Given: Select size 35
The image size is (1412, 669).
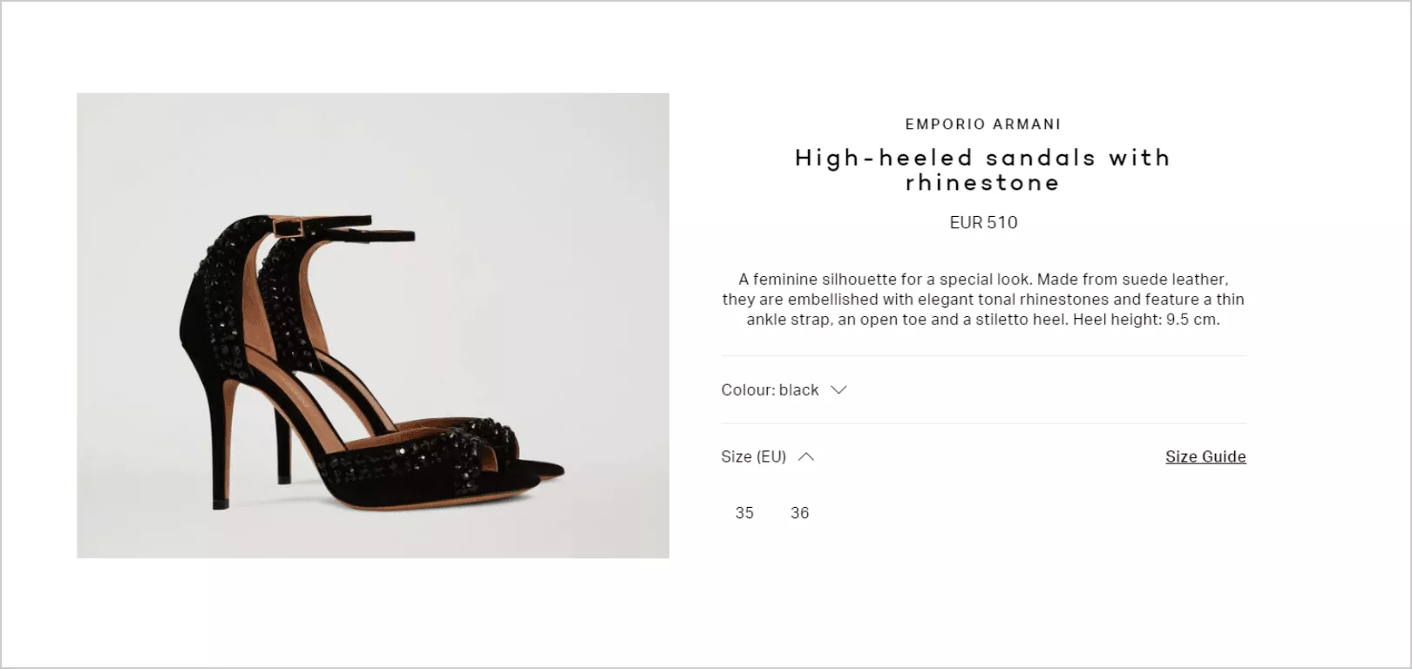Looking at the screenshot, I should tap(744, 513).
